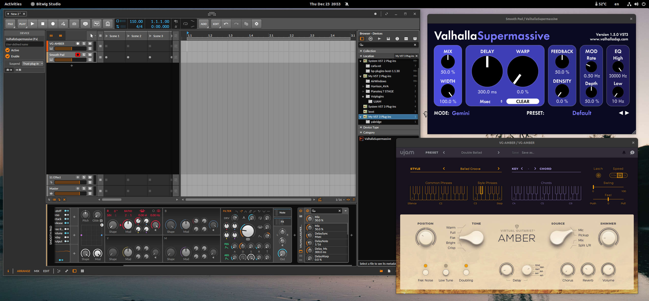Screen dimensions: 649x301
Task: Click the delete X circle toolbar icon
Action: click(256, 24)
